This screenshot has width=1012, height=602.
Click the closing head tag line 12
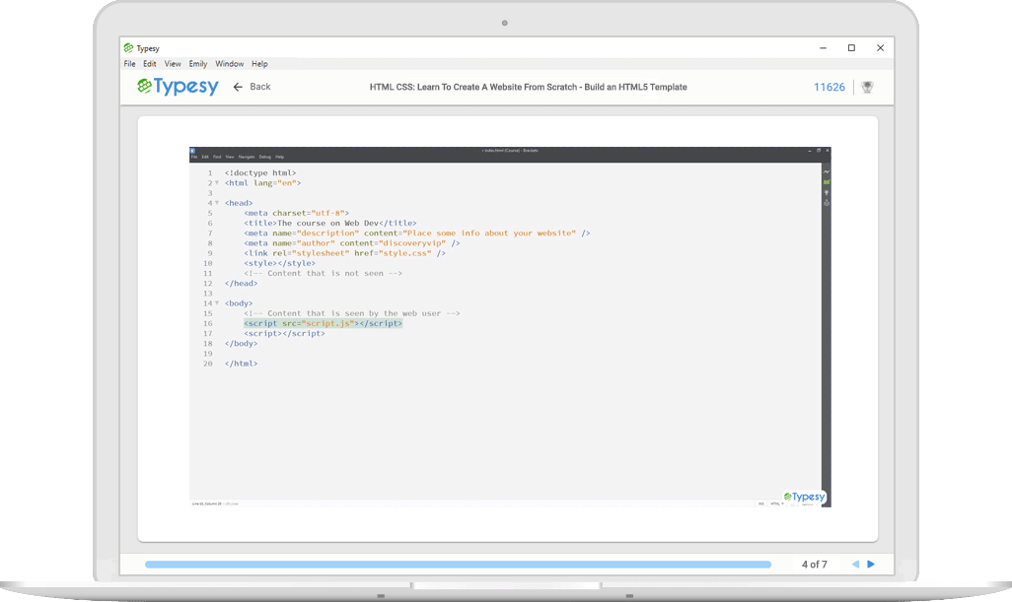241,283
